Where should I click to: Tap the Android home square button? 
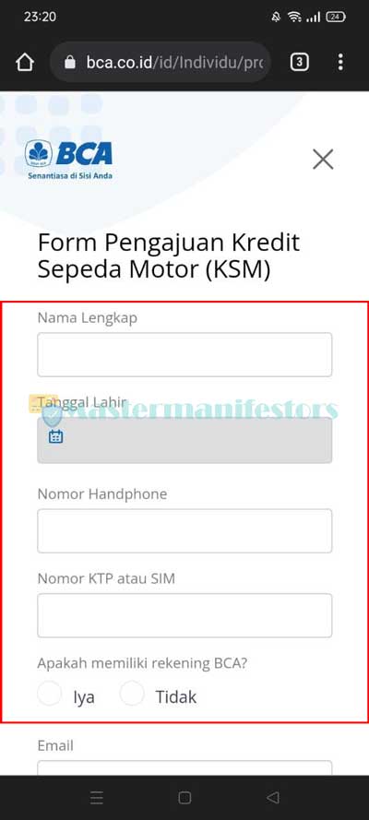pyautogui.click(x=184, y=798)
